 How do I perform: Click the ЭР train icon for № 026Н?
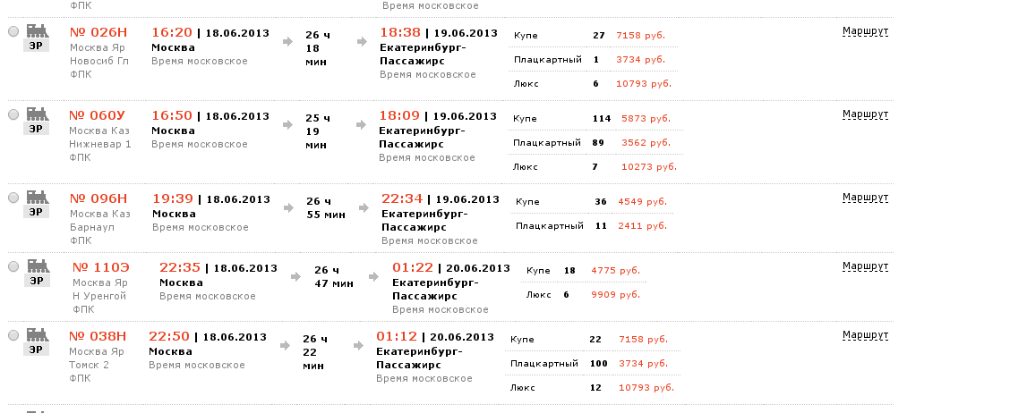coord(37,38)
